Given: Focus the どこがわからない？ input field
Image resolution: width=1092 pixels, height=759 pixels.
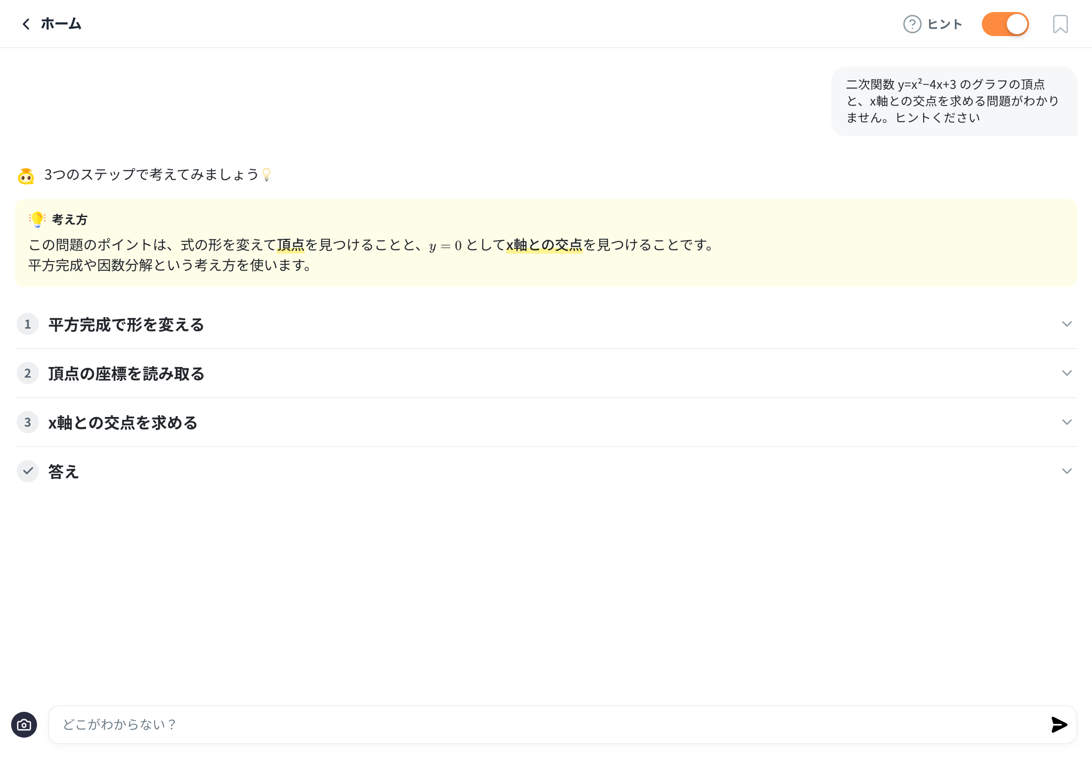Looking at the screenshot, I should point(562,724).
